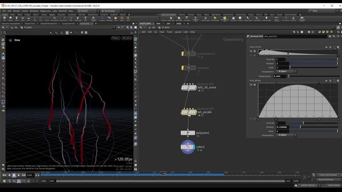
Task: Click the Spray Paint shelf tool
Action: (x=77, y=19)
